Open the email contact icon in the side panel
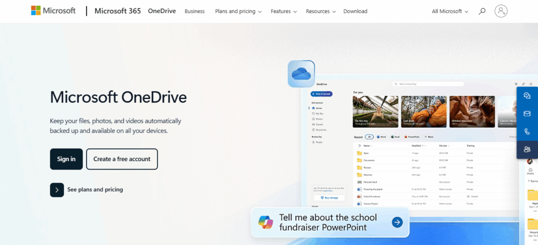Viewport: 538px width, 245px height. [527, 114]
